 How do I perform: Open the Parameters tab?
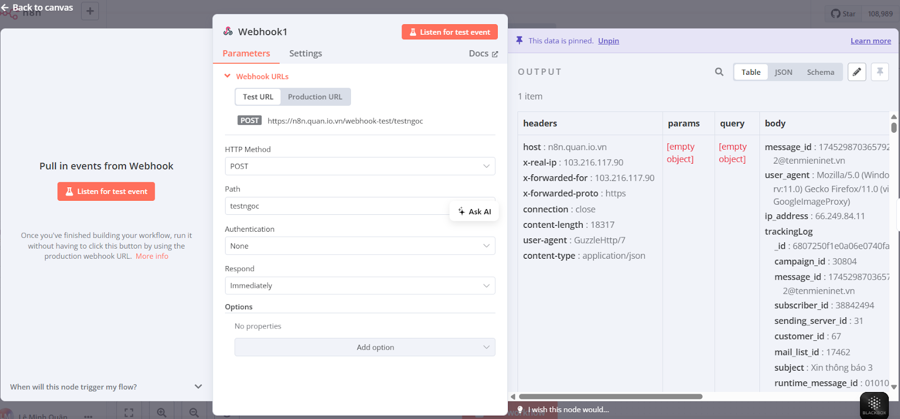click(x=246, y=53)
